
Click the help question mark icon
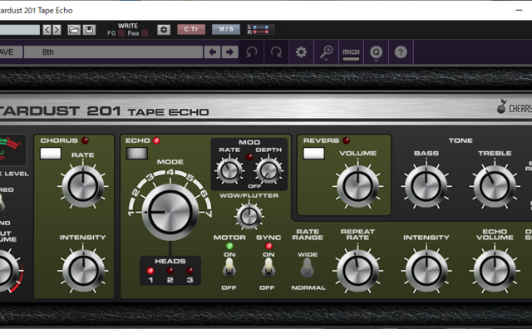coord(401,52)
